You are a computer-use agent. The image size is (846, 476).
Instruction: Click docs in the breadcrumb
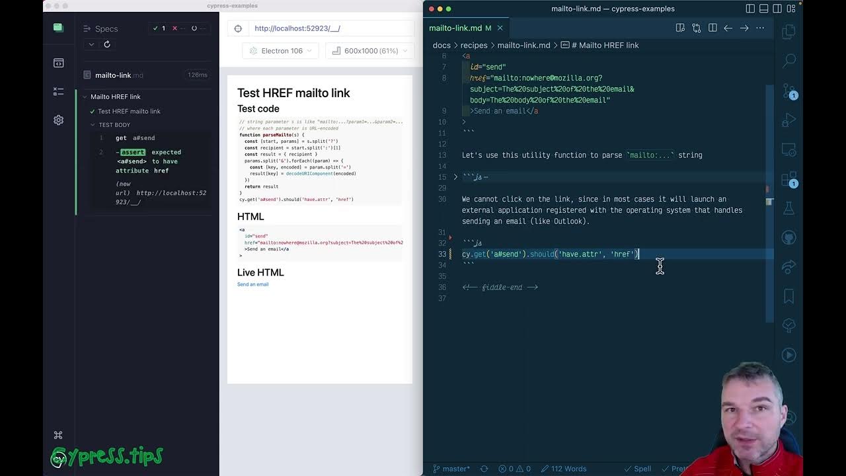(442, 45)
